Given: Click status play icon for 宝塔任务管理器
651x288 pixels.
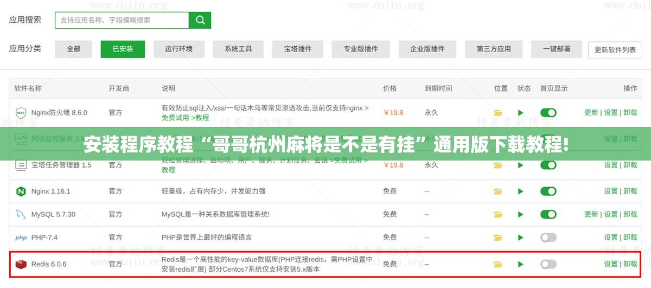Looking at the screenshot, I should [x=521, y=165].
